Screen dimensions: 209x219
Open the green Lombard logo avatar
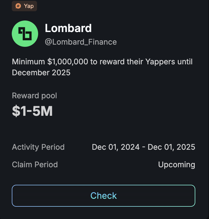point(25,34)
